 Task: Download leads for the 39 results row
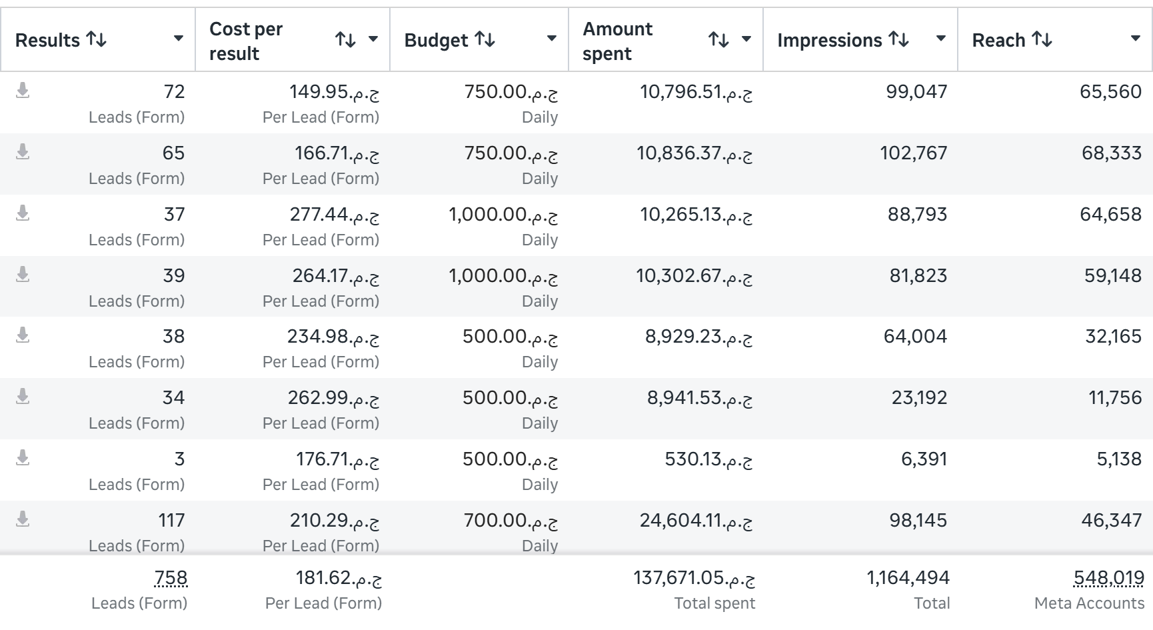click(23, 274)
